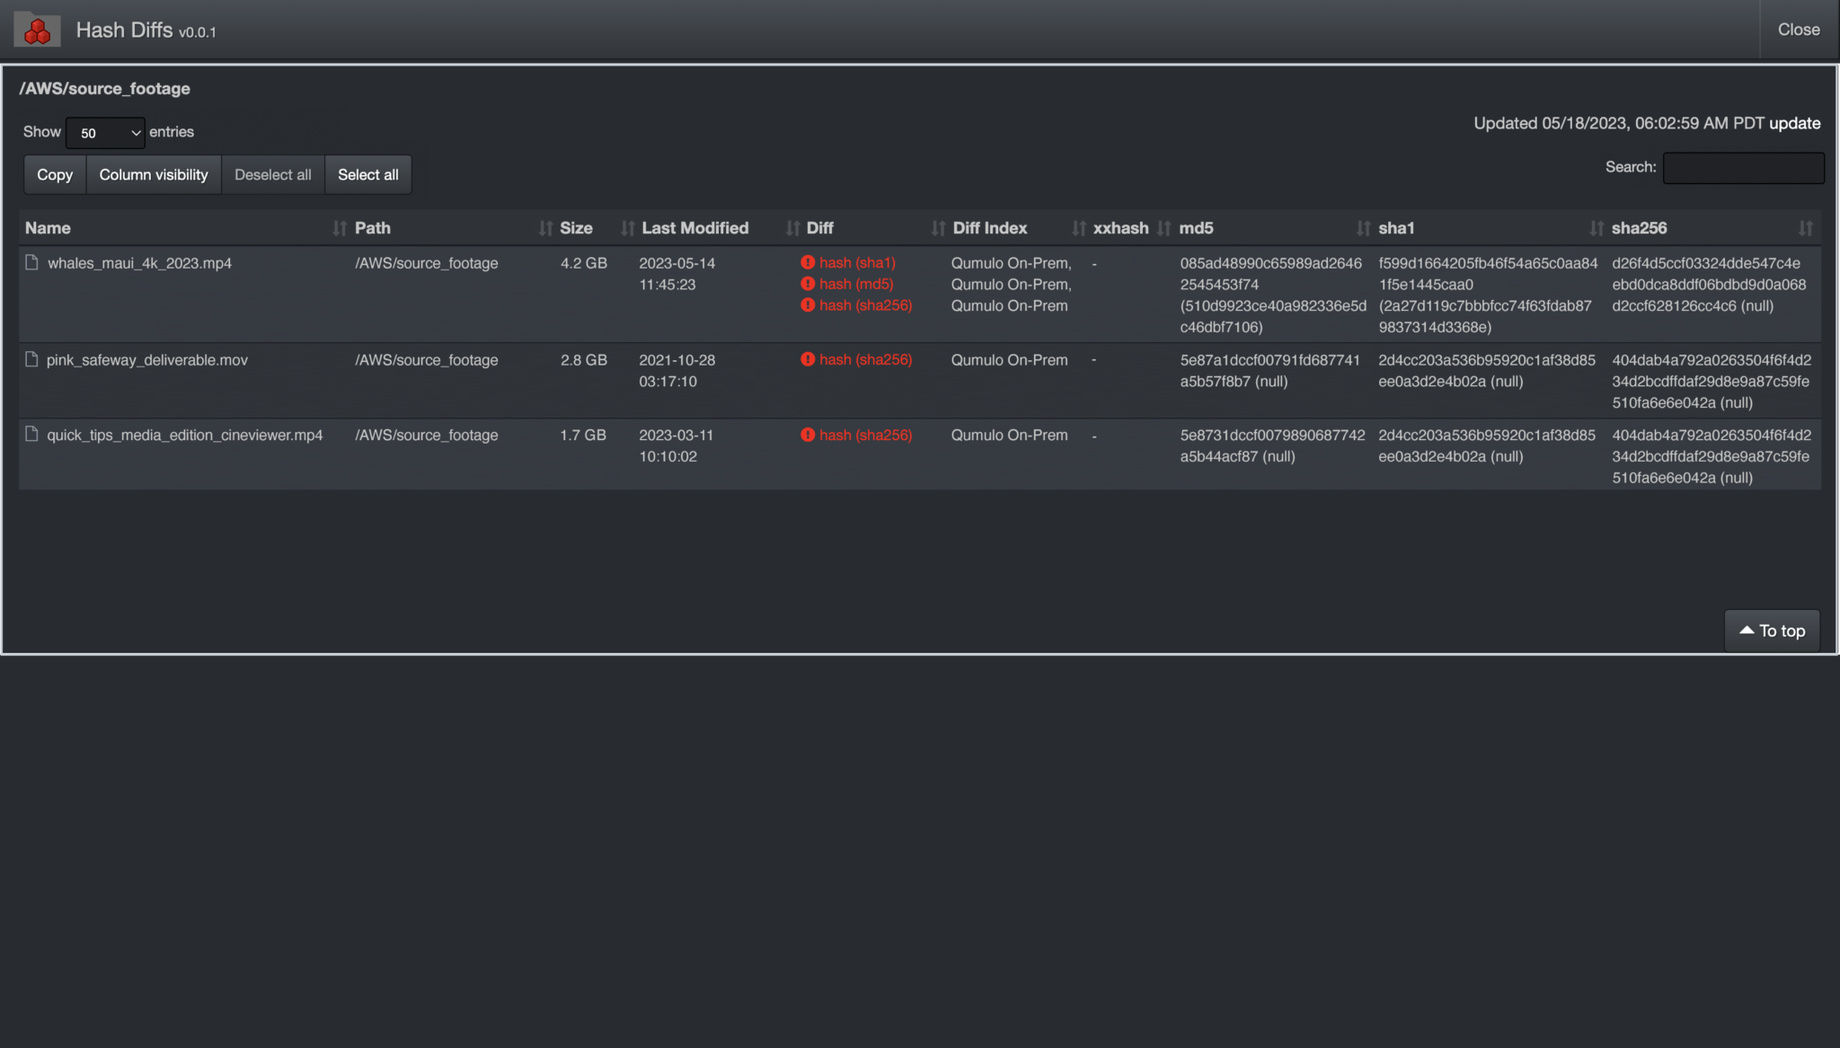The width and height of the screenshot is (1840, 1048).
Task: Sort by Path column sort arrows
Action: click(544, 228)
